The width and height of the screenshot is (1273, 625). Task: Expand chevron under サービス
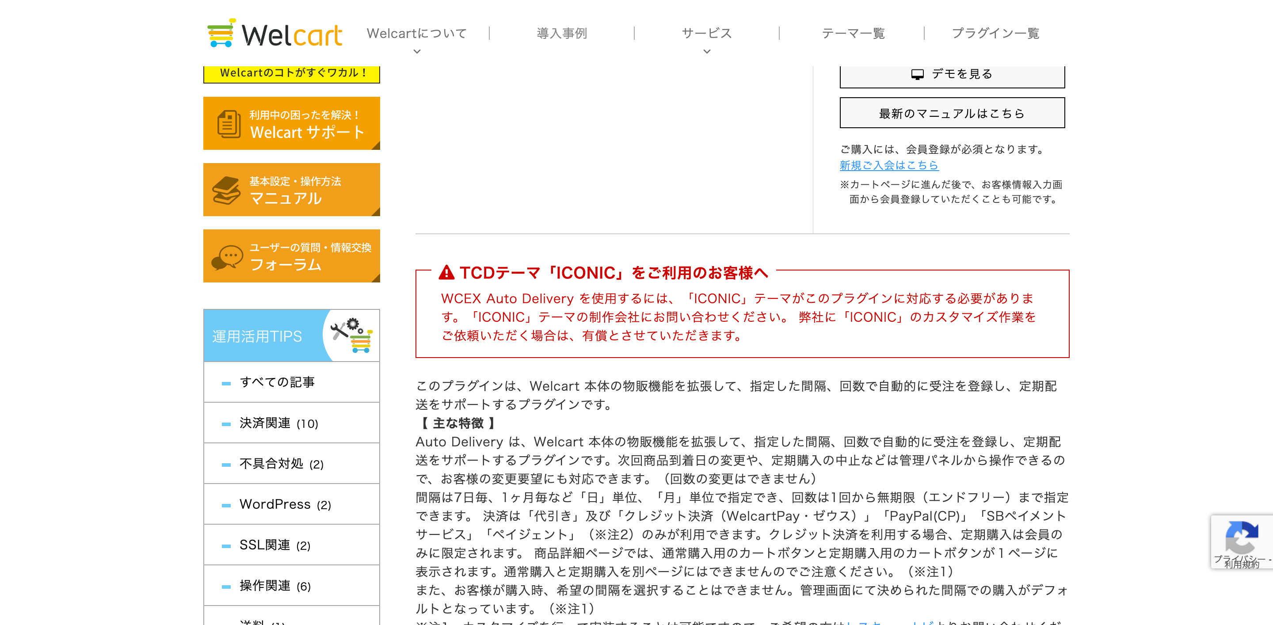(x=707, y=51)
